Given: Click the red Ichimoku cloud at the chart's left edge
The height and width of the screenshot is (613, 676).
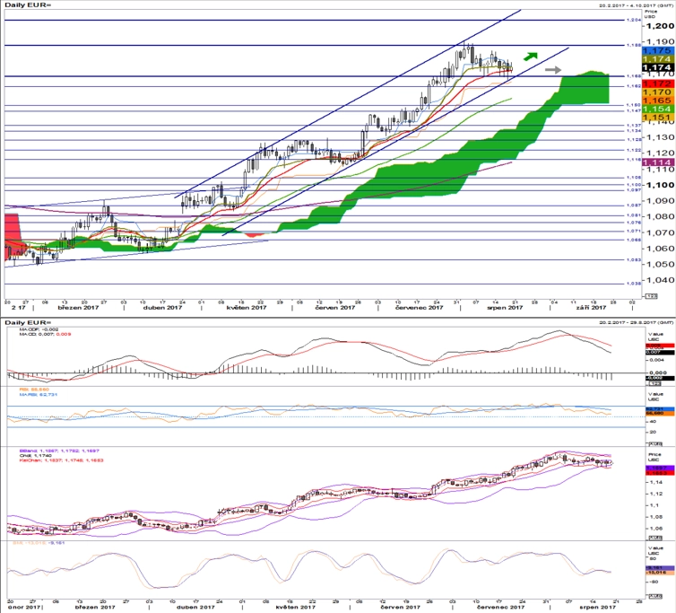Looking at the screenshot, I should [x=13, y=233].
